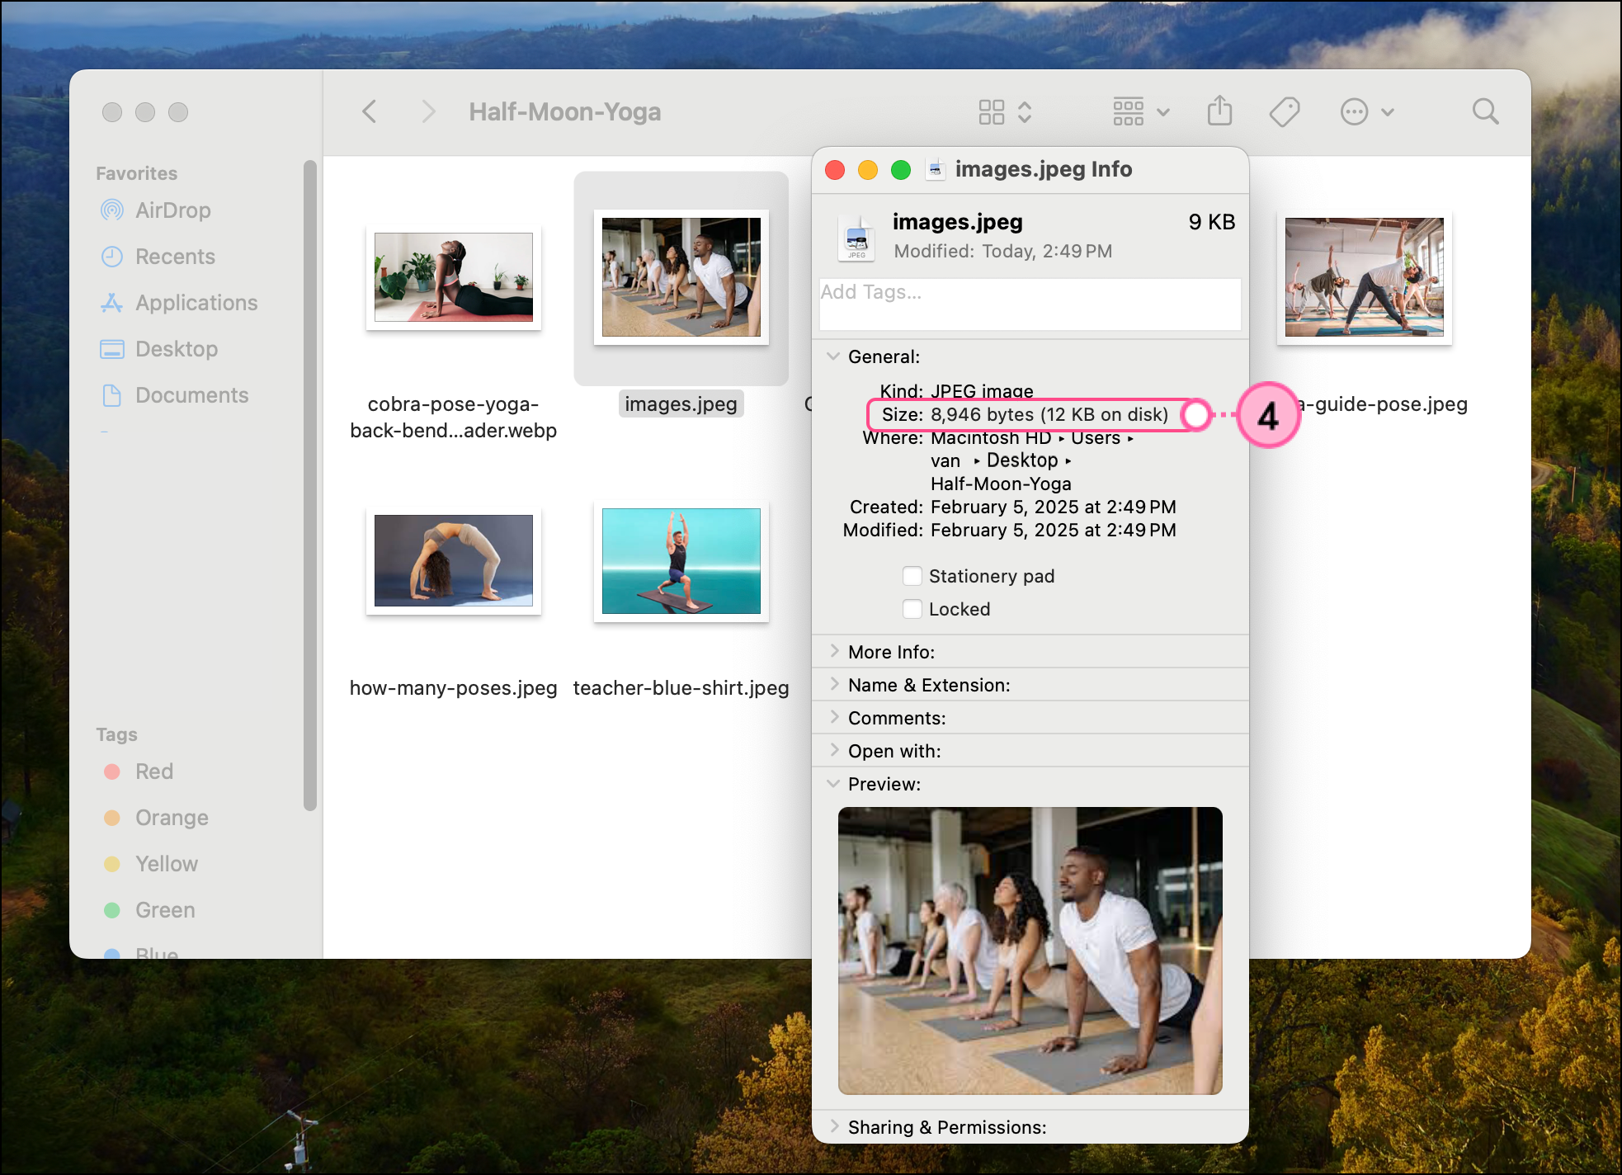This screenshot has width=1622, height=1175.
Task: Select the images.jpeg thumbnail in Finder
Action: click(x=681, y=277)
